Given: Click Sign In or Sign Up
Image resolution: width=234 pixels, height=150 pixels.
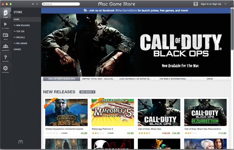Looking at the screenshot, I should coord(211,4).
